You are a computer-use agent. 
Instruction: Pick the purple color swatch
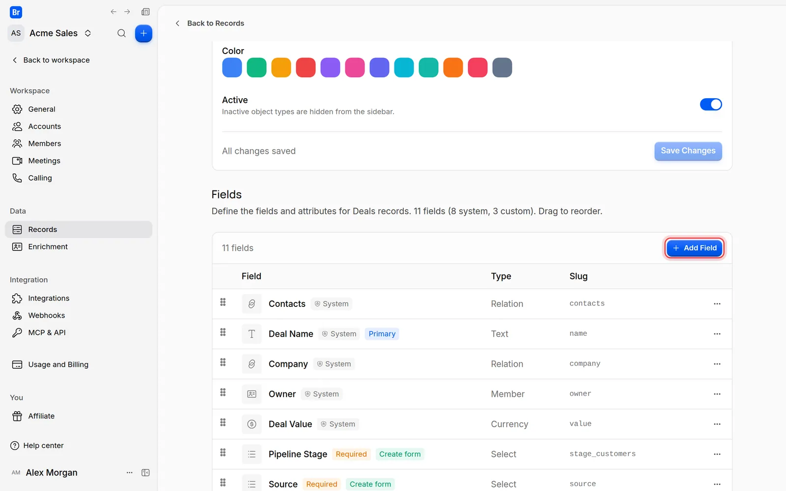click(x=330, y=68)
